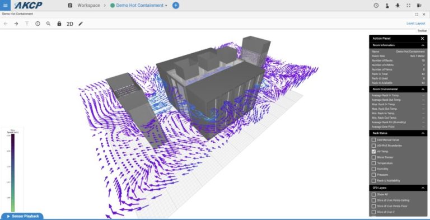Collapse the Room Environmental section
This screenshot has height=220, width=430.
tap(423, 89)
